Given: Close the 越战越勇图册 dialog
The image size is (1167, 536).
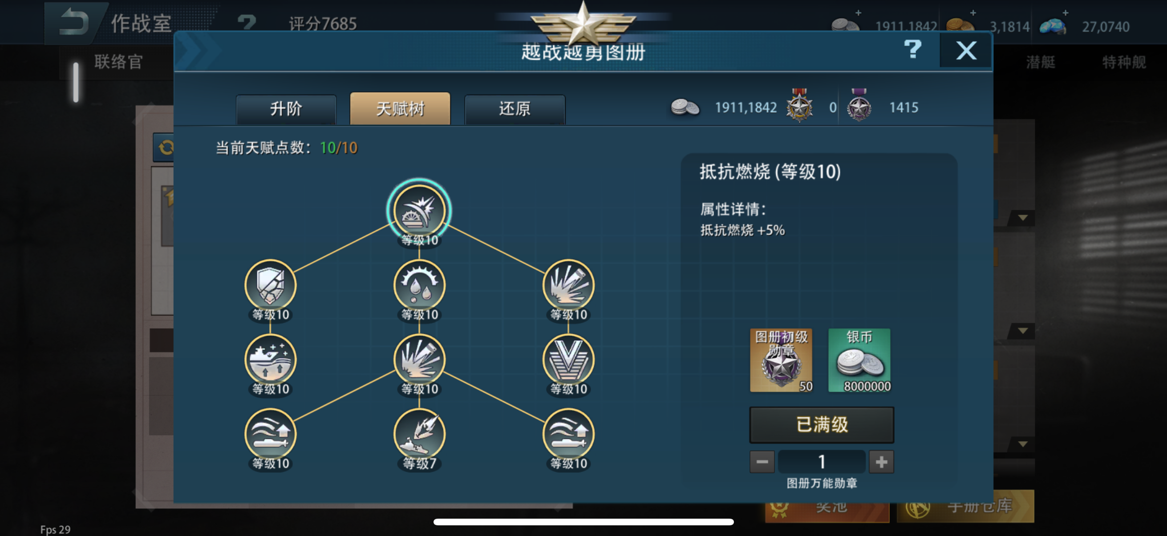Looking at the screenshot, I should click(x=966, y=50).
